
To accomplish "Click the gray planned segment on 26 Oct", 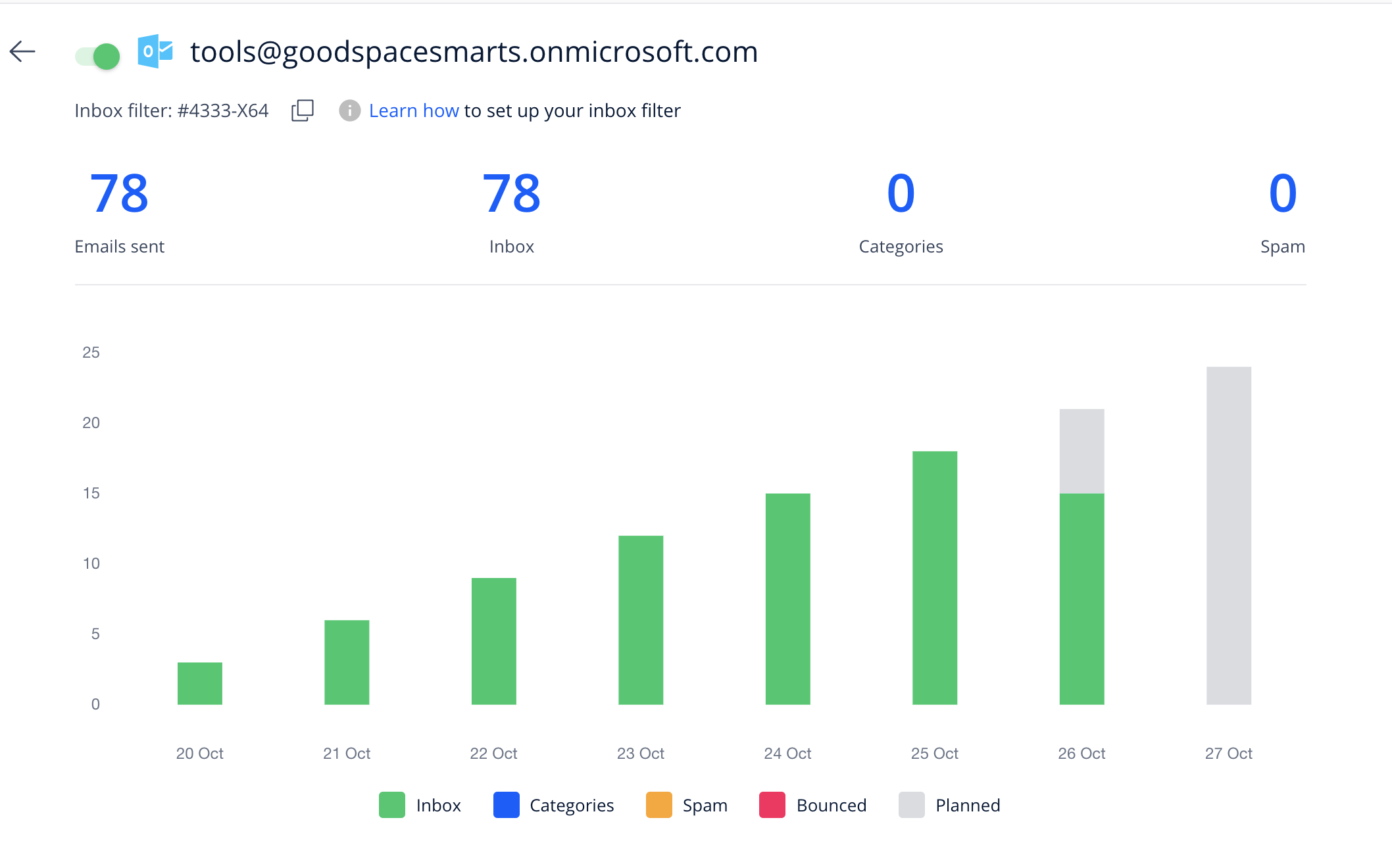I will click(x=1081, y=451).
